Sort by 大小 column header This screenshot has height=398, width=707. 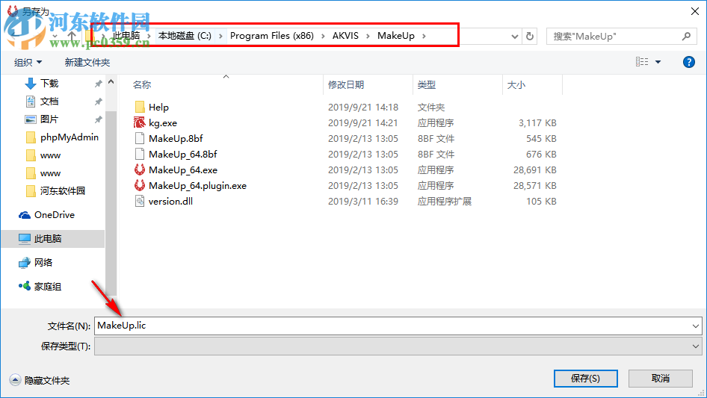click(516, 84)
